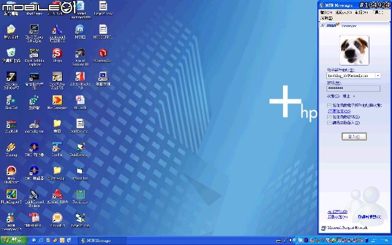Click the dog display picture
Image resolution: width=392 pixels, height=245 pixels.
click(354, 50)
